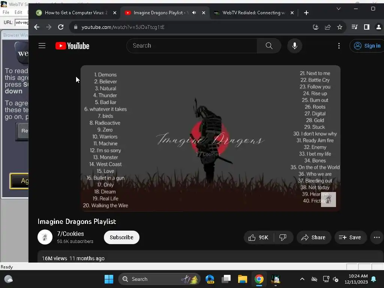Click the channel watermark in video corner
Viewport: 384px width, 288px height.
tap(328, 199)
